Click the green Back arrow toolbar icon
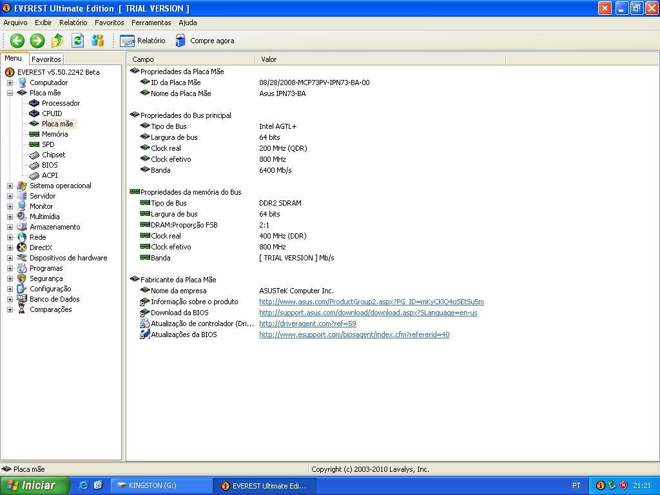This screenshot has height=495, width=660. coord(17,41)
